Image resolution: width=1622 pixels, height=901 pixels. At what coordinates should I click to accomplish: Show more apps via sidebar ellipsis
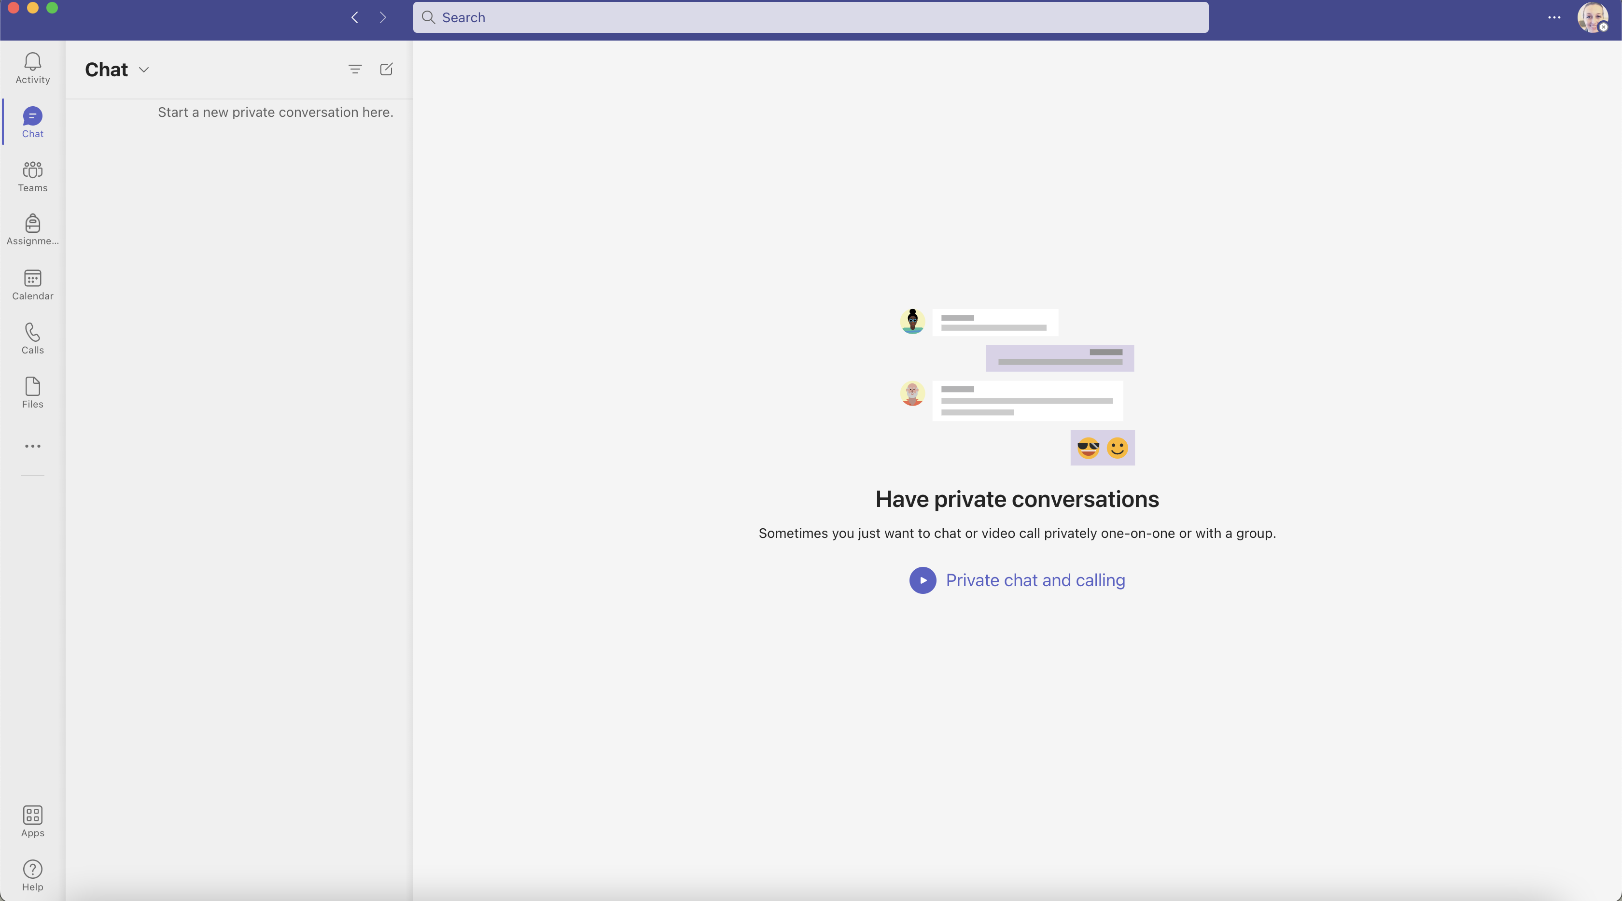click(x=33, y=446)
